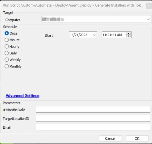Close the Run Script dialog window
This screenshot has width=152, height=144.
click(x=149, y=6)
